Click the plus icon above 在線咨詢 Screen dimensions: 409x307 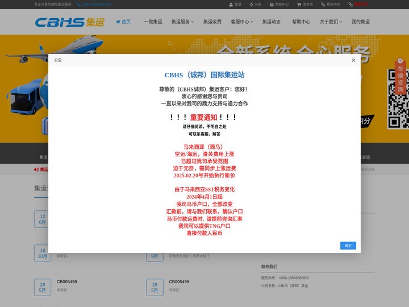point(400,61)
